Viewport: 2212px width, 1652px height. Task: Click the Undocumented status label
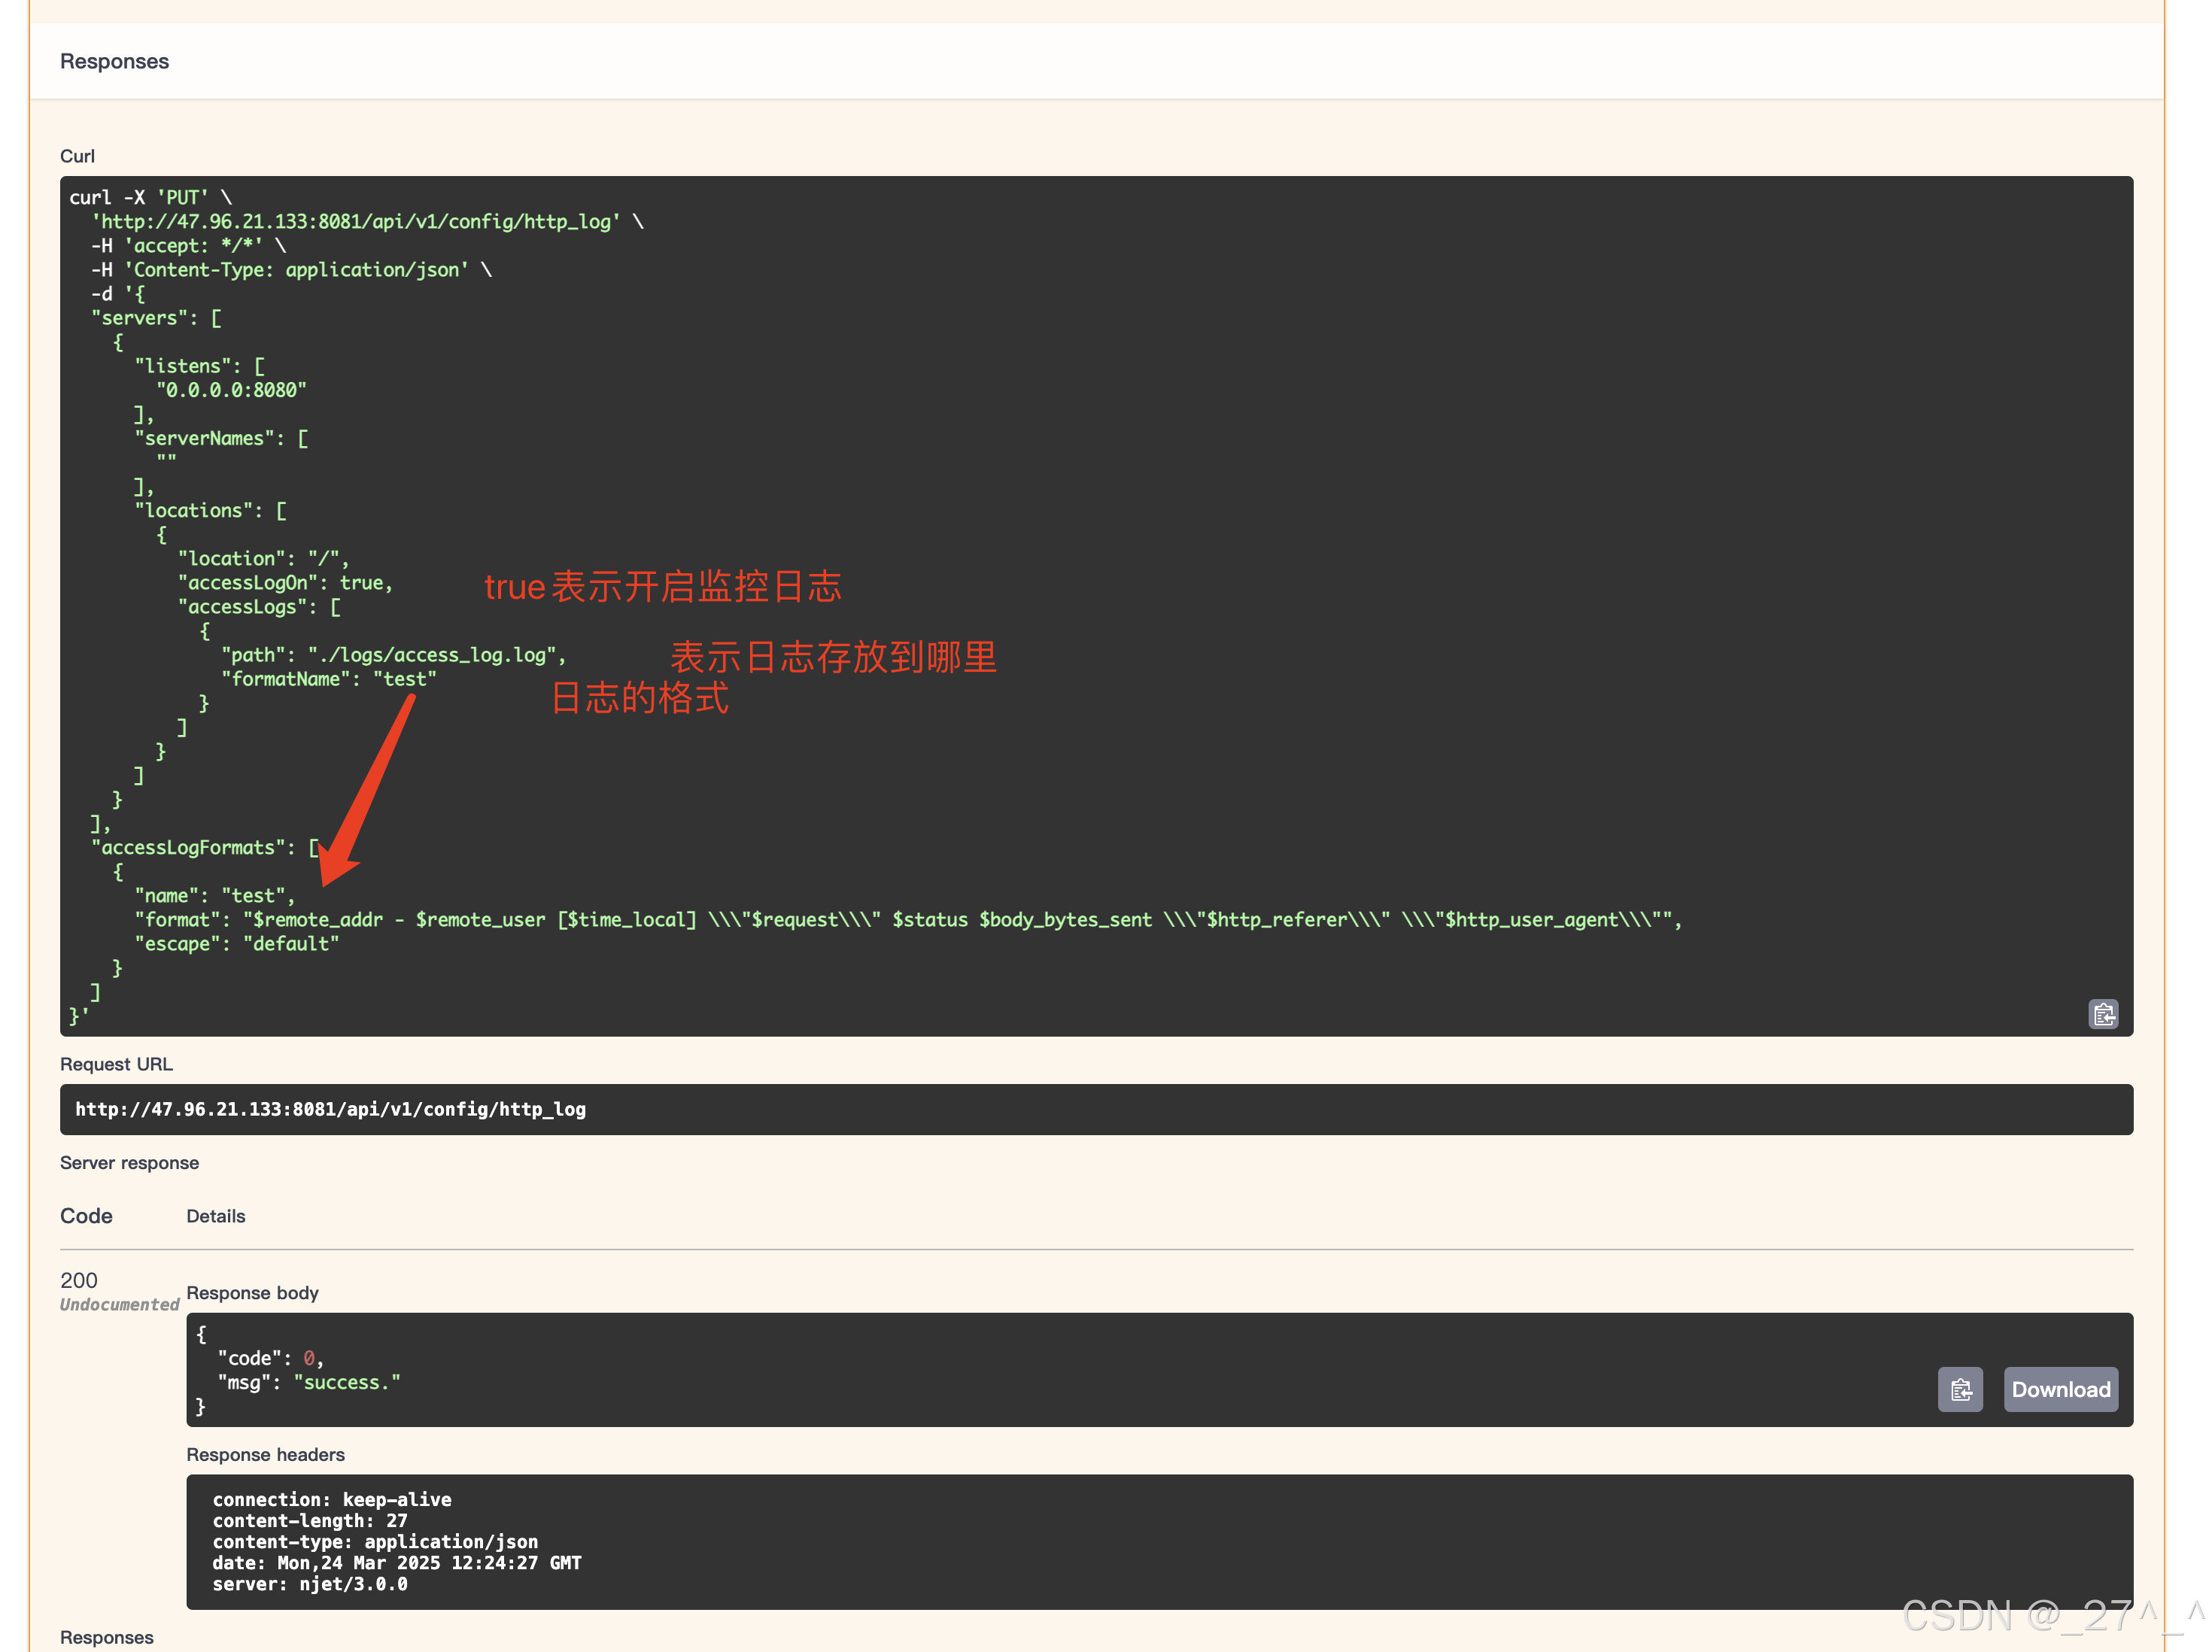(x=118, y=1304)
